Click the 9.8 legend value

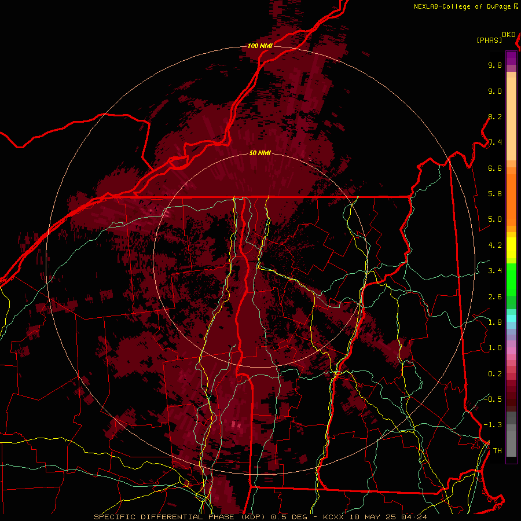(495, 65)
